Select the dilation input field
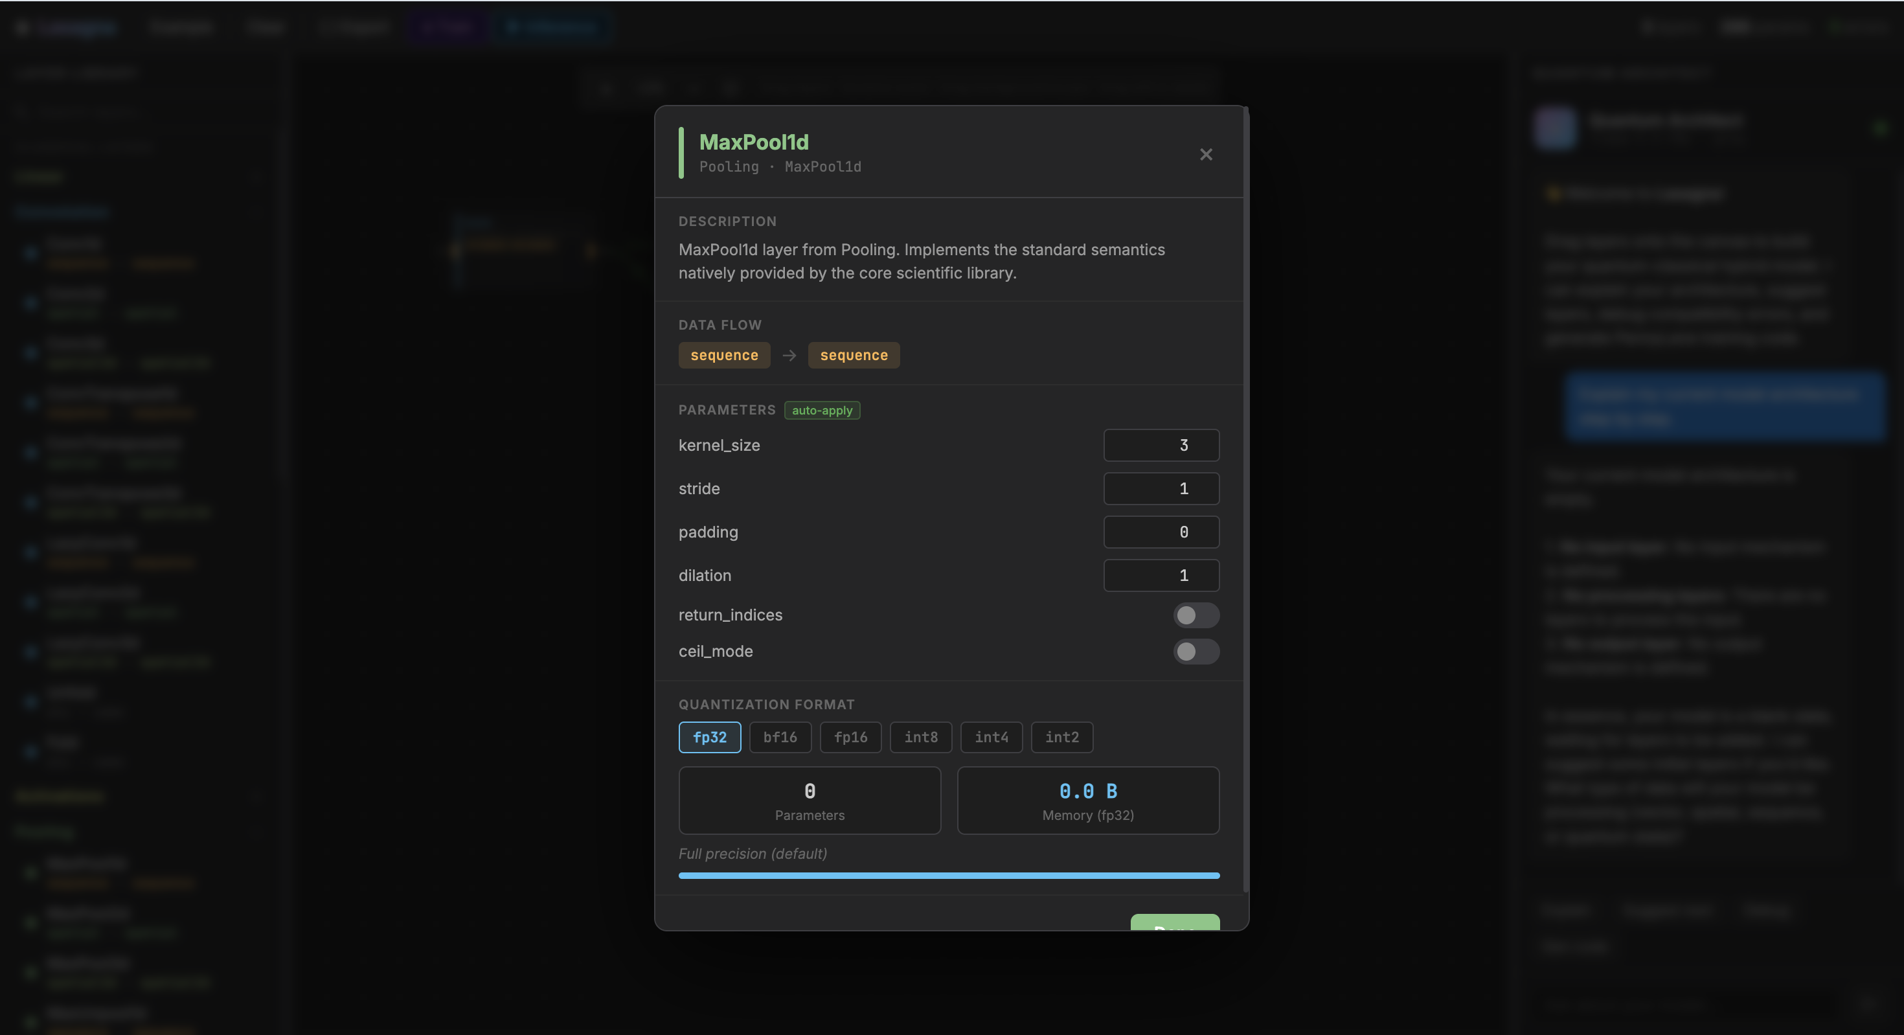Viewport: 1904px width, 1035px height. pyautogui.click(x=1161, y=575)
